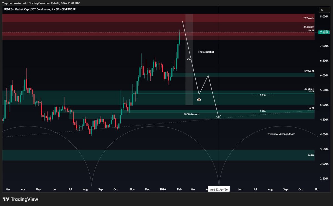This screenshot has height=206, width=333.
Task: Select the '1W/2W OB' label
Action: tap(309, 71)
